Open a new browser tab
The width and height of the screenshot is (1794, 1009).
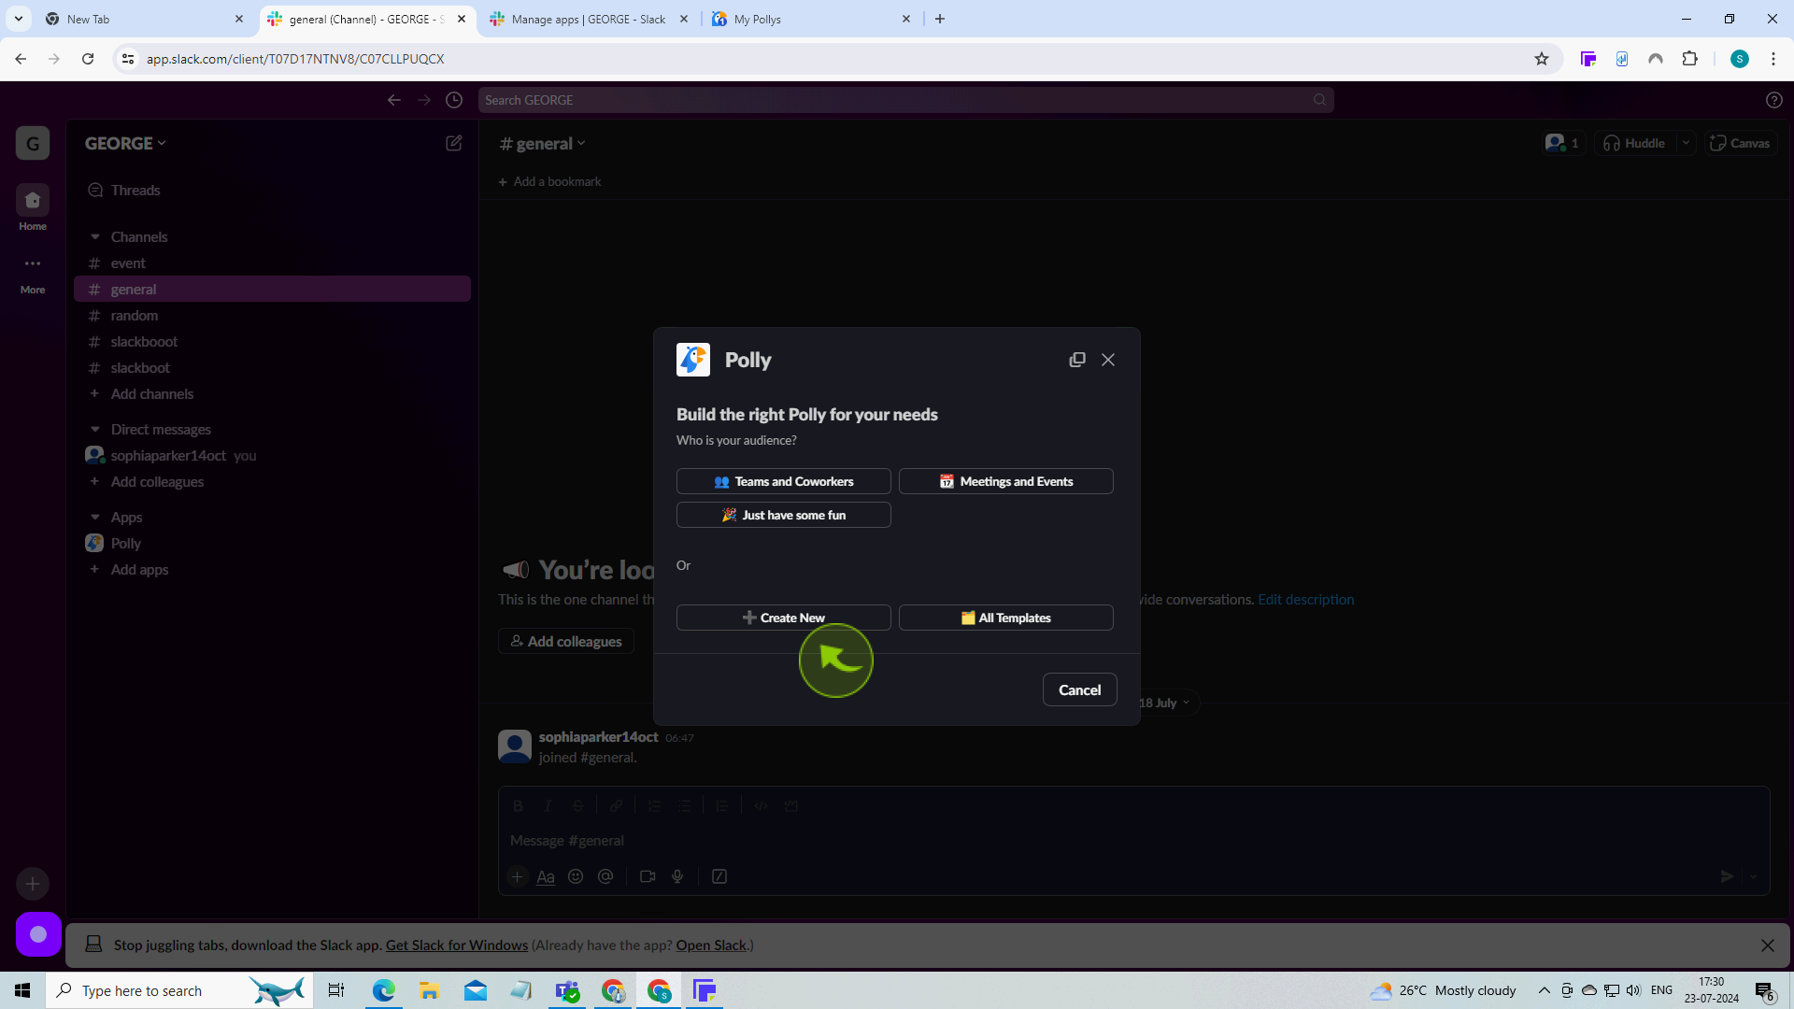click(940, 19)
